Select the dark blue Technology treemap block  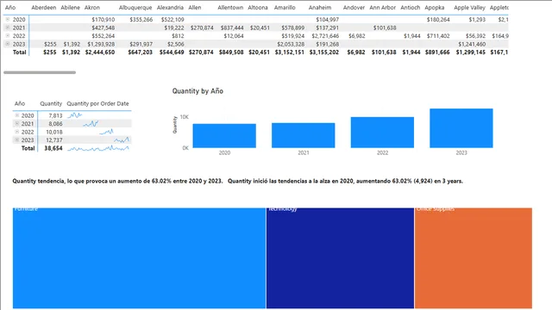click(340, 258)
